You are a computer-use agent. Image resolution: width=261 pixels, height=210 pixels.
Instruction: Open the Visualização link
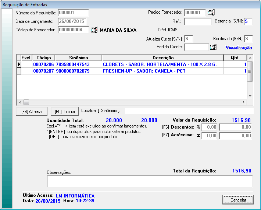[239, 48]
